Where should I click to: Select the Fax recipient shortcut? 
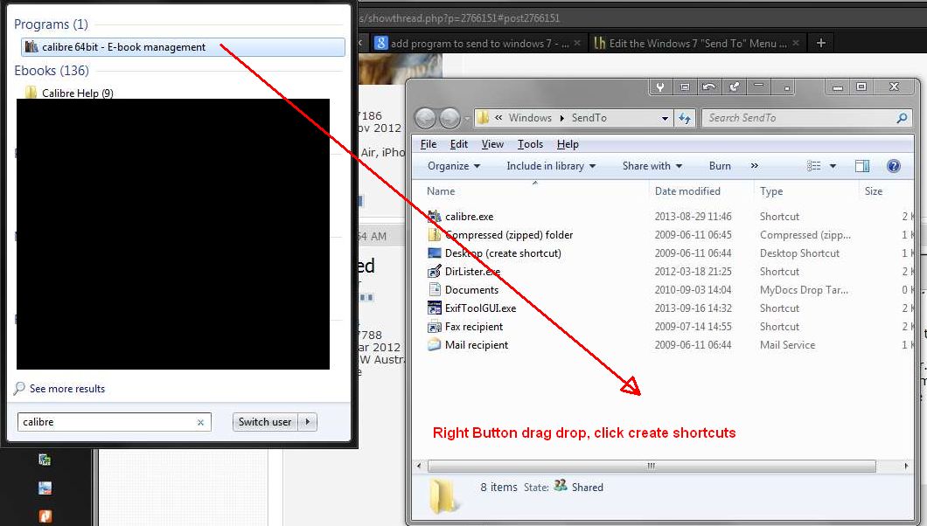pos(473,327)
